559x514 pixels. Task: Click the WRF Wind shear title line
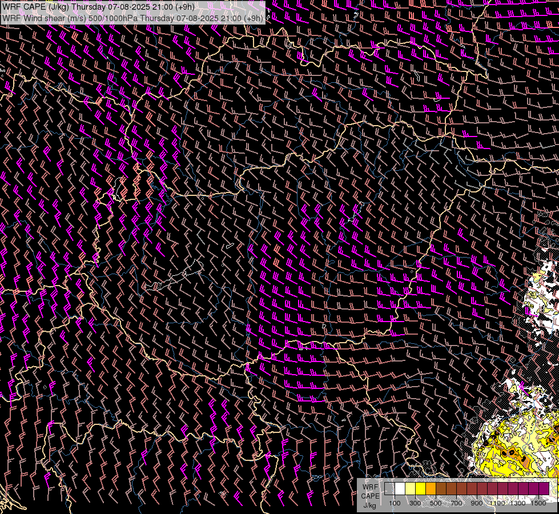click(132, 18)
